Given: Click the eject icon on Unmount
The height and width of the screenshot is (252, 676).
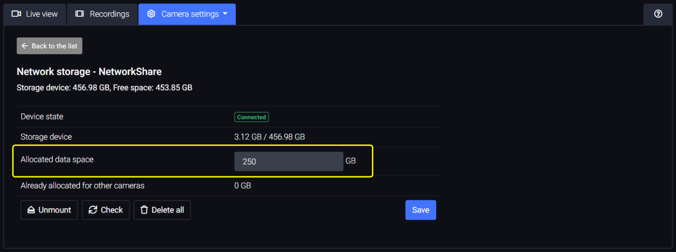Looking at the screenshot, I should 31,210.
